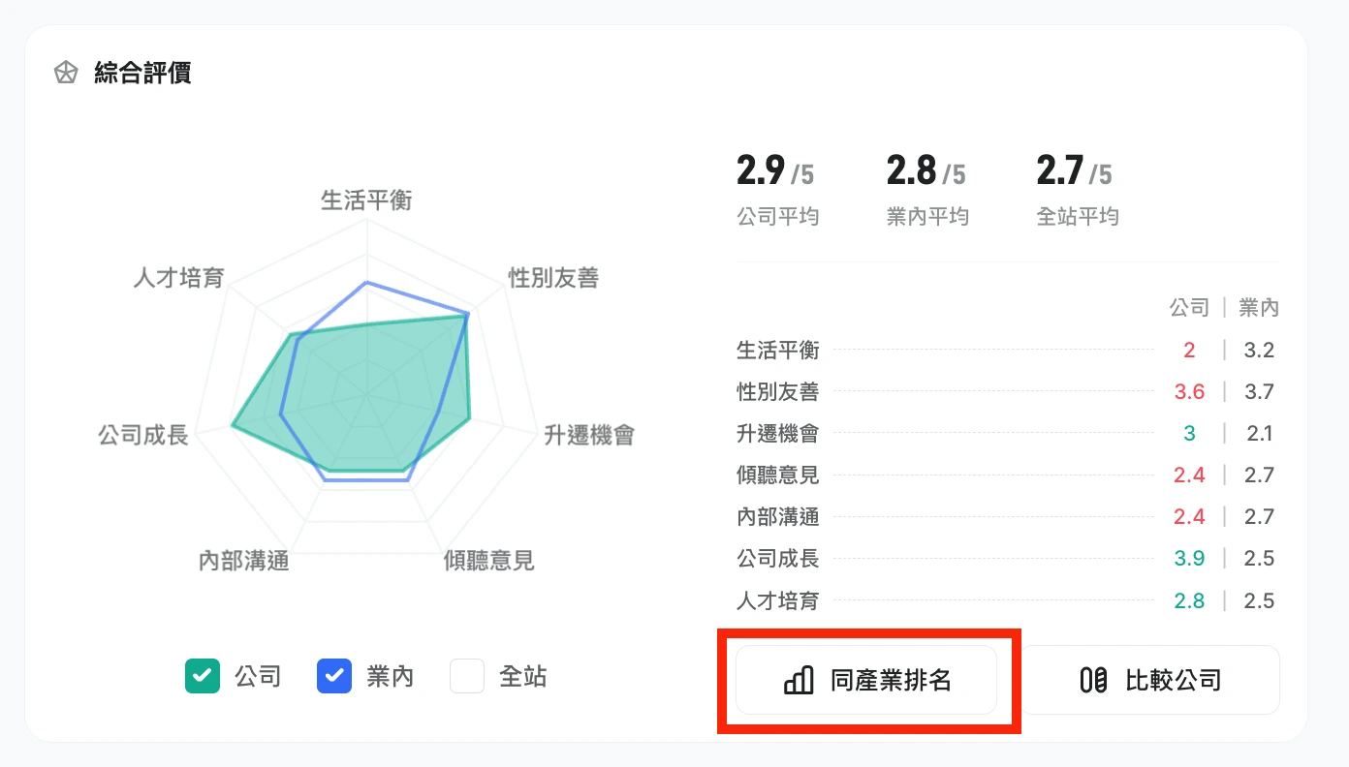Select the 升遷機會 row in the score table

[x=1008, y=434]
